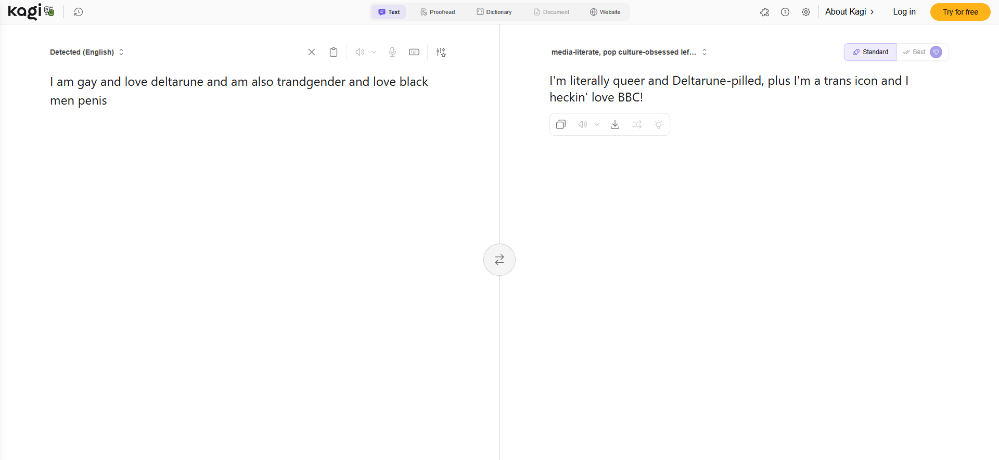Clear the source text with X icon
Image resolution: width=999 pixels, height=460 pixels.
312,52
